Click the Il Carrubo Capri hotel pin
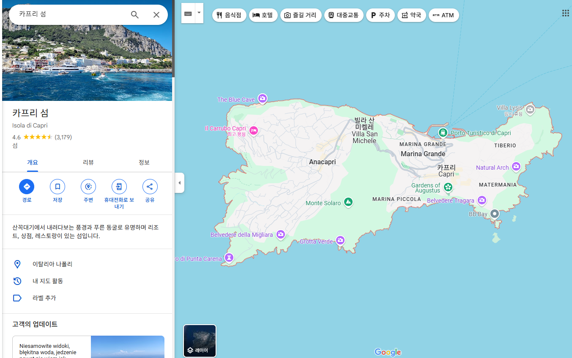 254,130
